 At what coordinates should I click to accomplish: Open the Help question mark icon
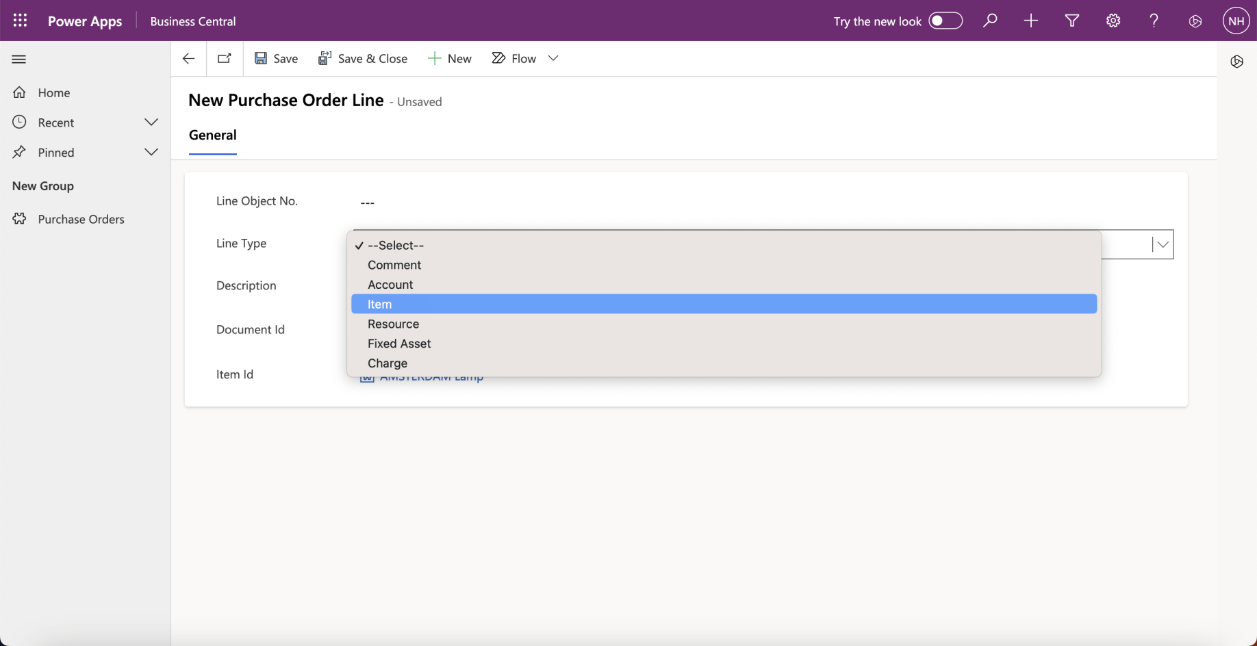coord(1154,21)
